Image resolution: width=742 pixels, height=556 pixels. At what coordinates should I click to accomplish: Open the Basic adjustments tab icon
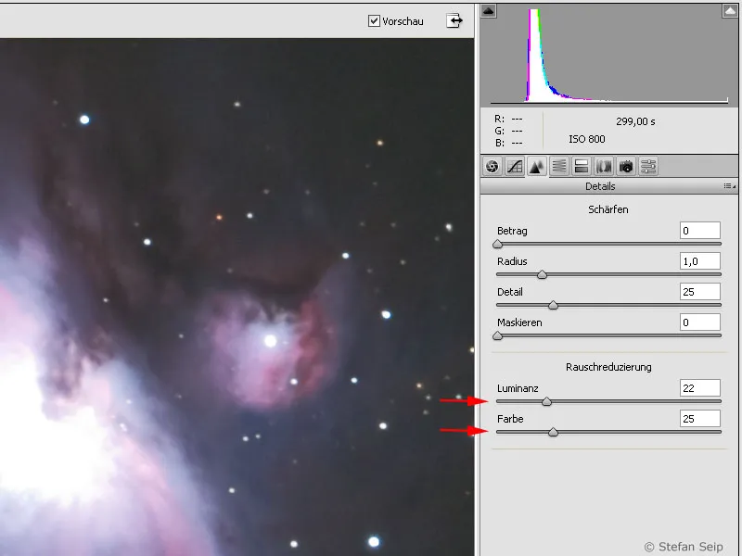point(493,167)
